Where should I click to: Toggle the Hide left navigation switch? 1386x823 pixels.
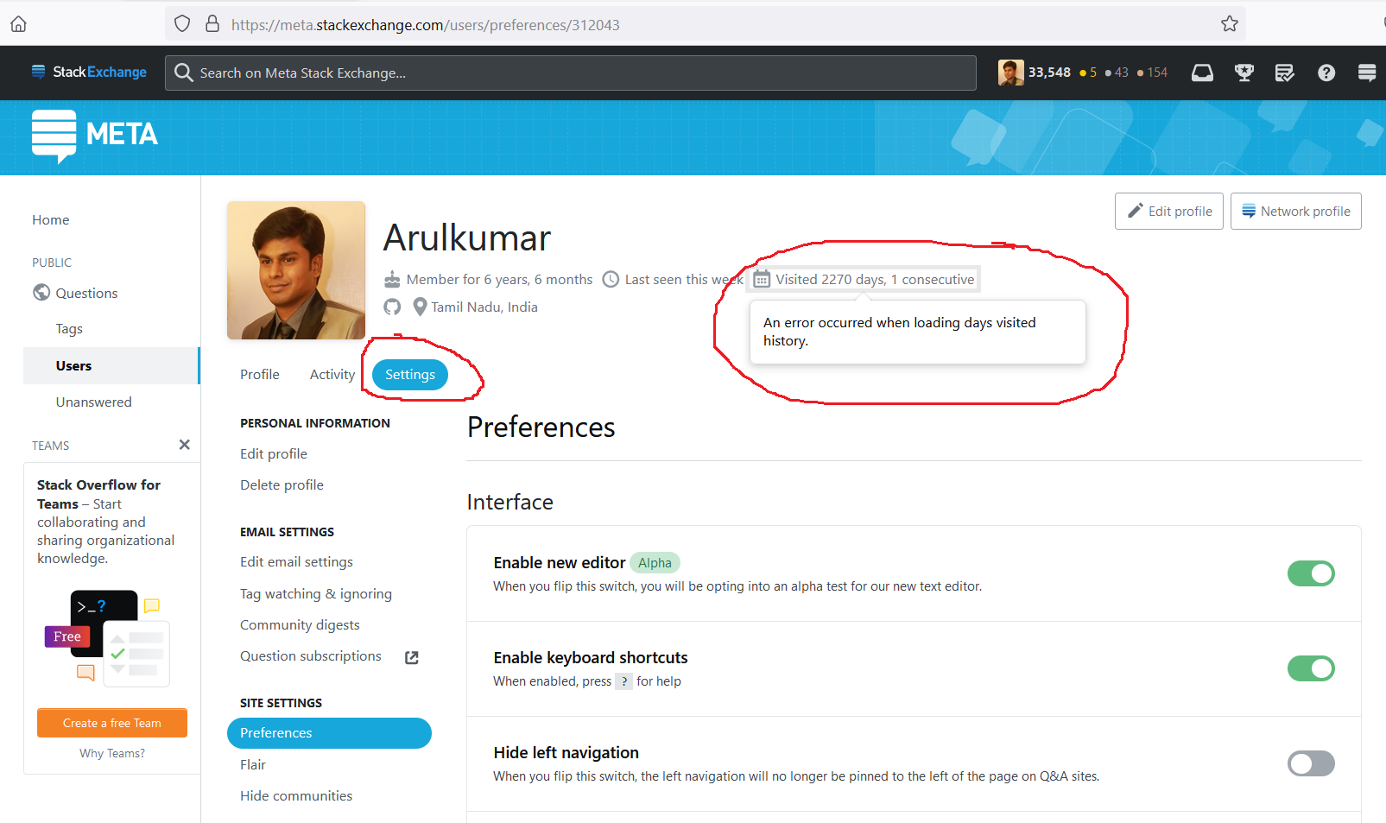tap(1311, 763)
